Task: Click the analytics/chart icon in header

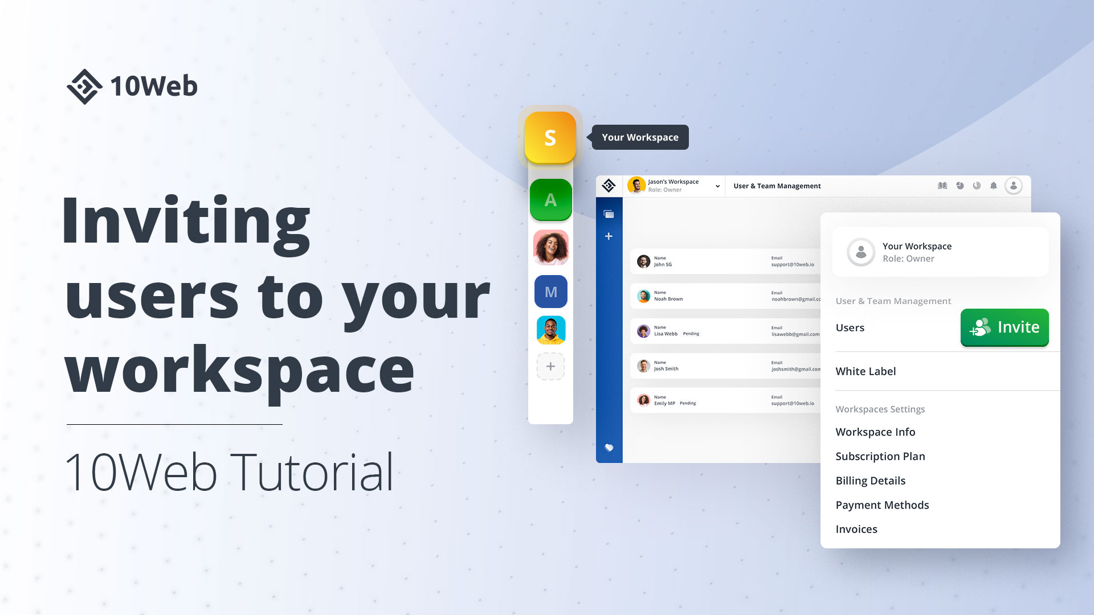Action: 960,186
